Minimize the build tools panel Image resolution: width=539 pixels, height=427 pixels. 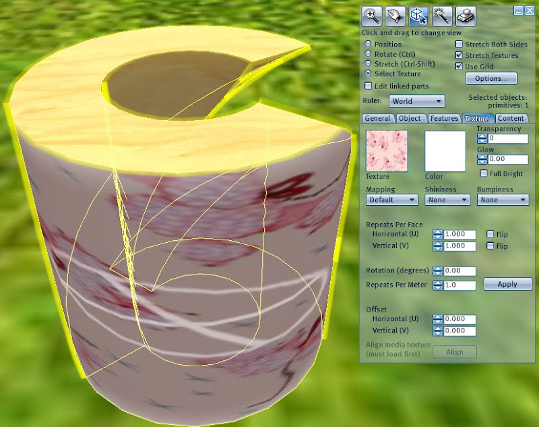click(518, 11)
